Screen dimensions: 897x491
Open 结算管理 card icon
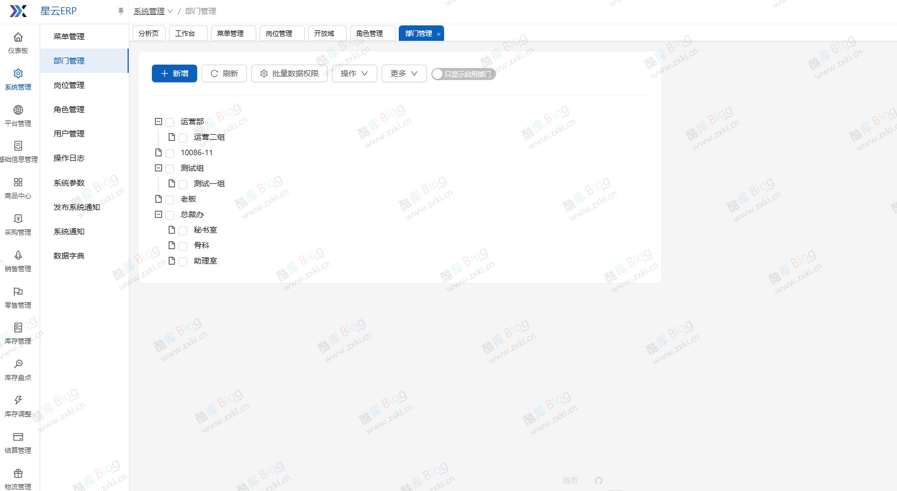pos(18,437)
